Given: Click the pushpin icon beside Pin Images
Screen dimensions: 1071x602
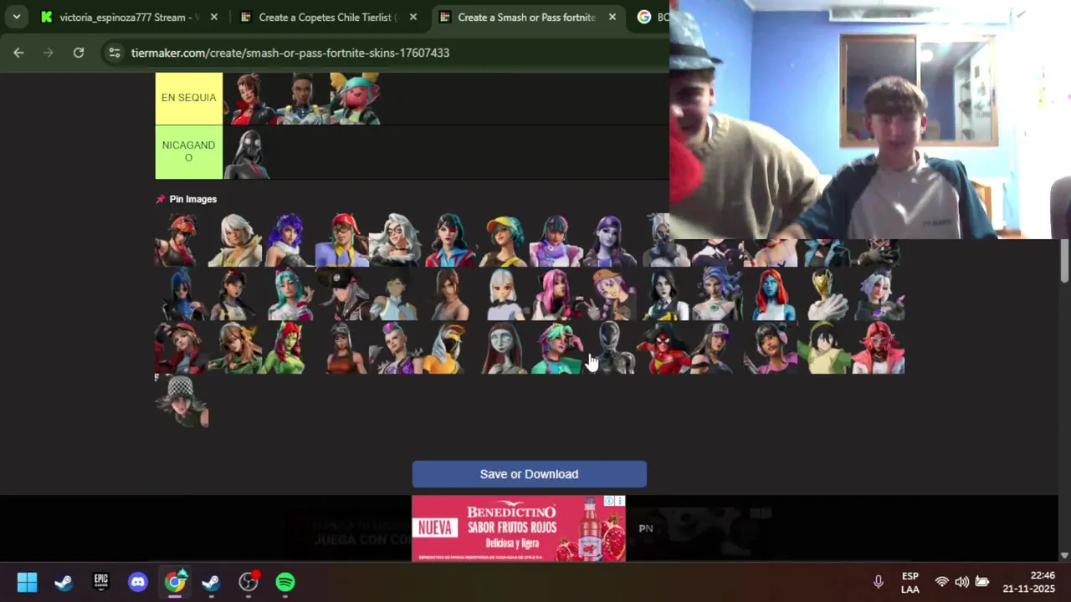Looking at the screenshot, I should coord(161,199).
